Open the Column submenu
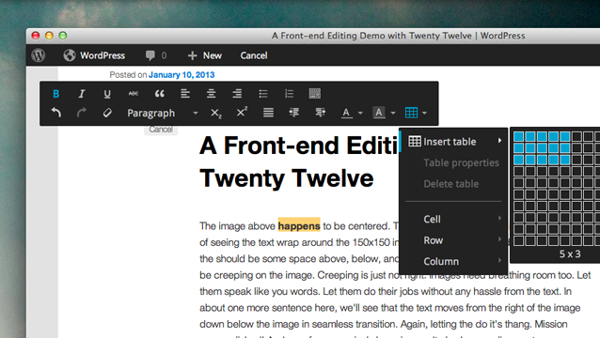 tap(453, 261)
